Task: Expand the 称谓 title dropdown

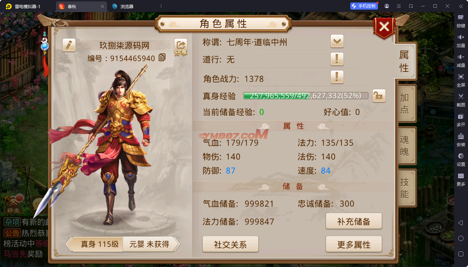Action: (x=337, y=41)
